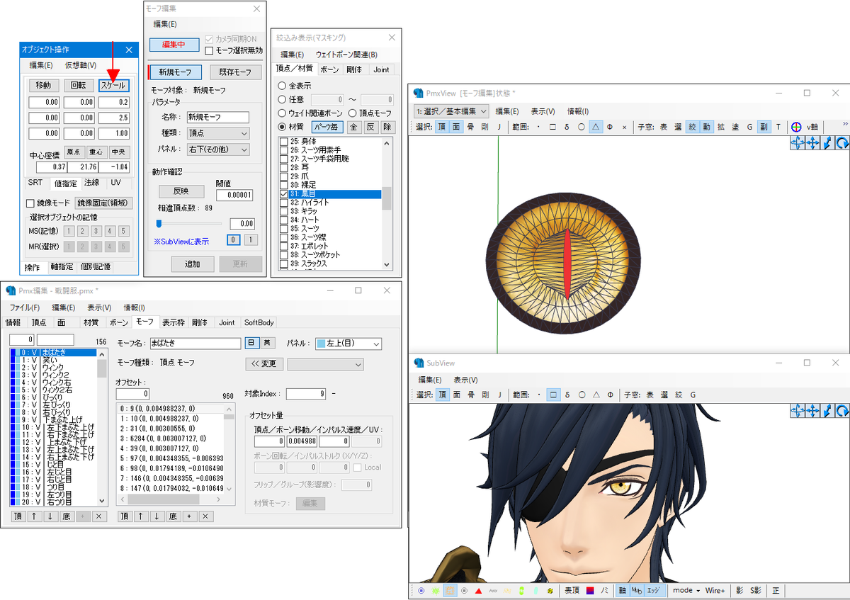Switch to 値指定 tab in オブジェクト操作
The height and width of the screenshot is (600, 850).
[x=66, y=183]
